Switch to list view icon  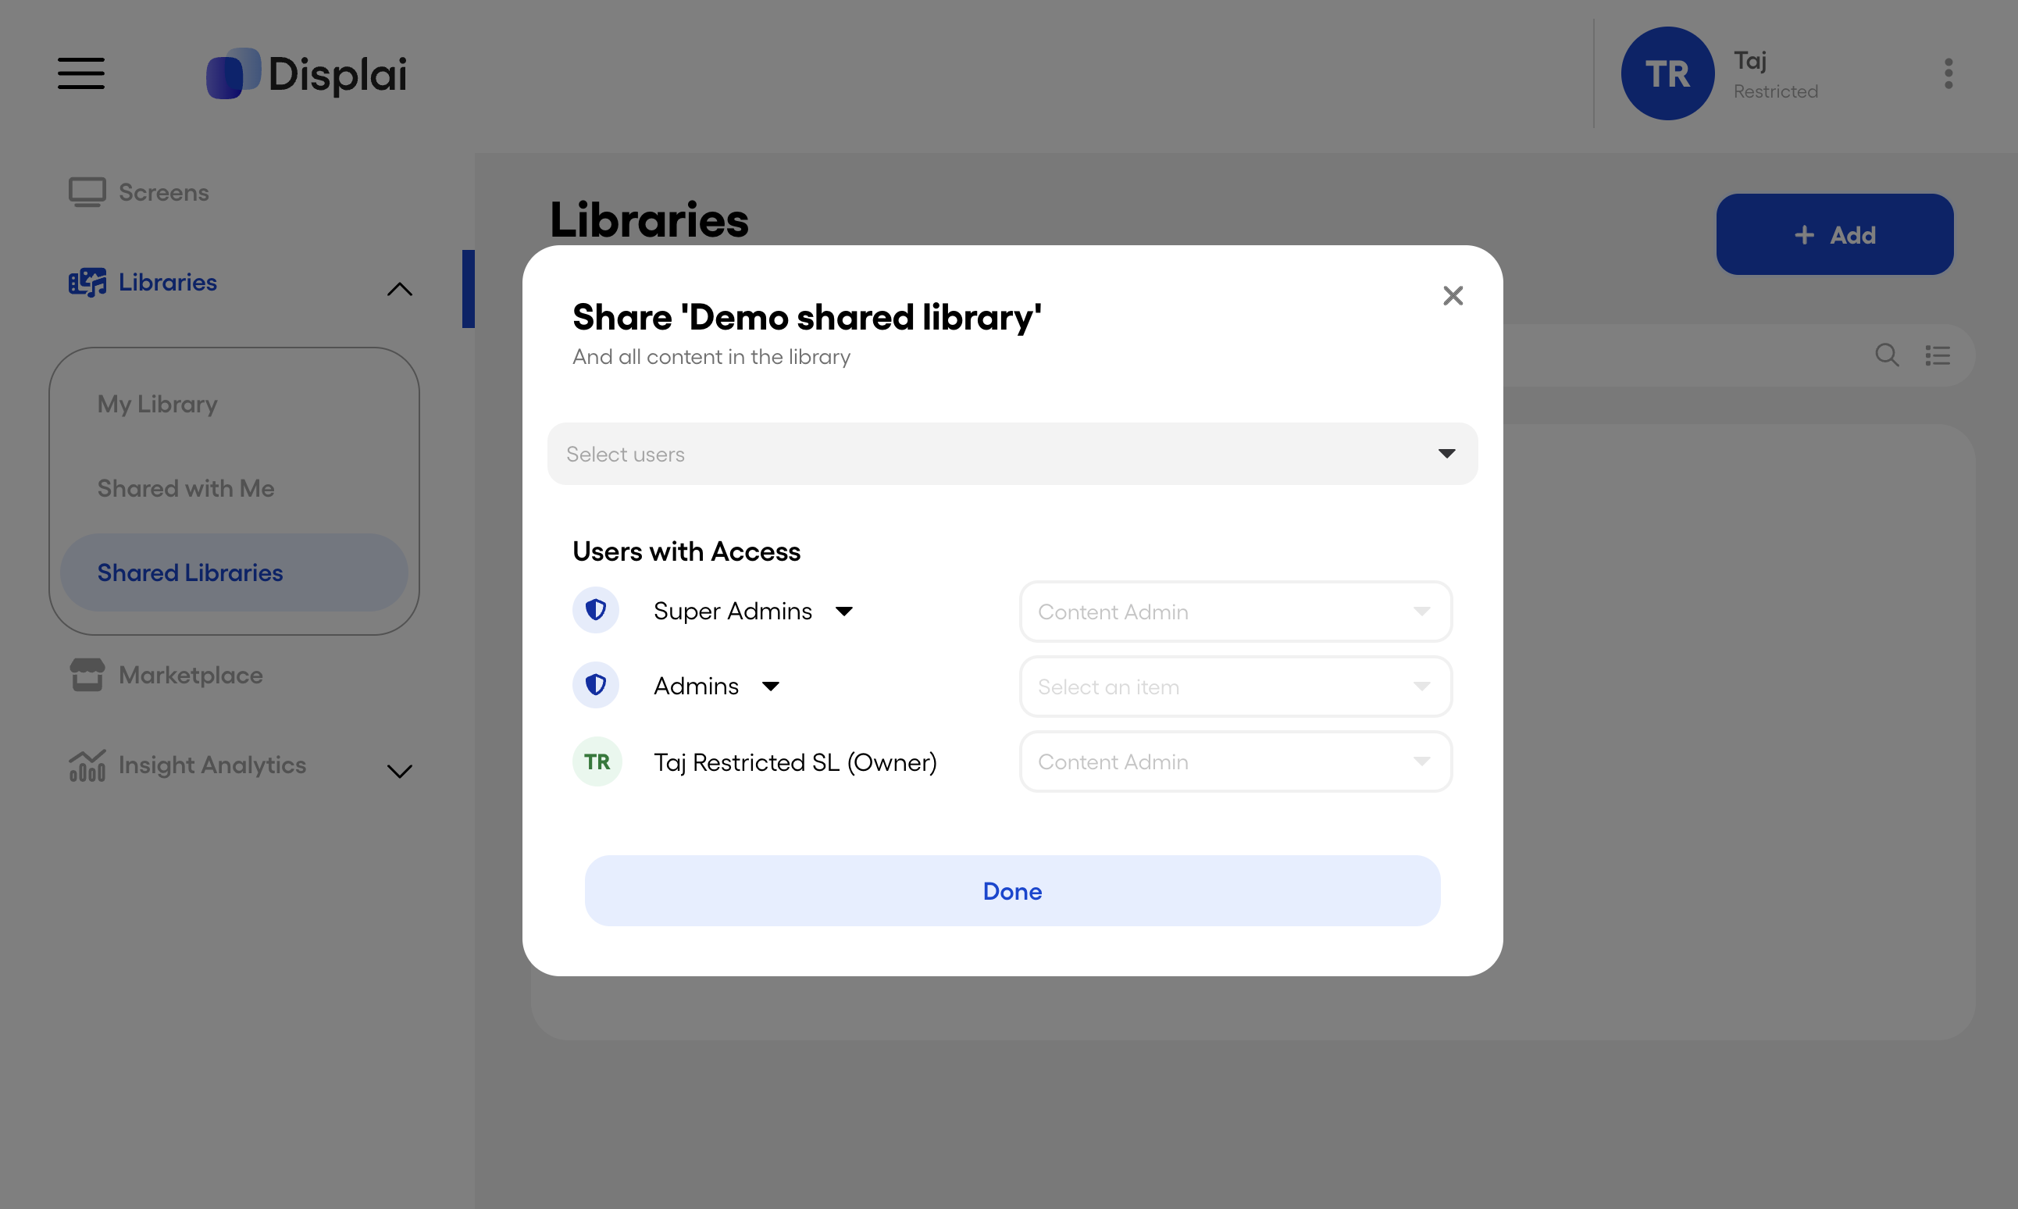(x=1938, y=355)
